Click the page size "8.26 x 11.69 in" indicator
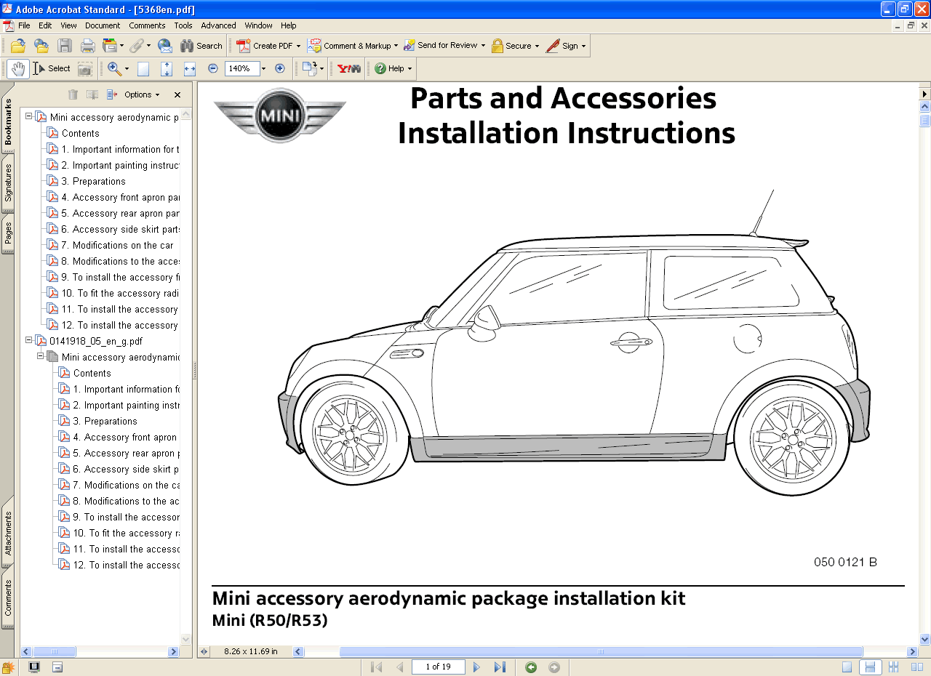 (x=251, y=652)
